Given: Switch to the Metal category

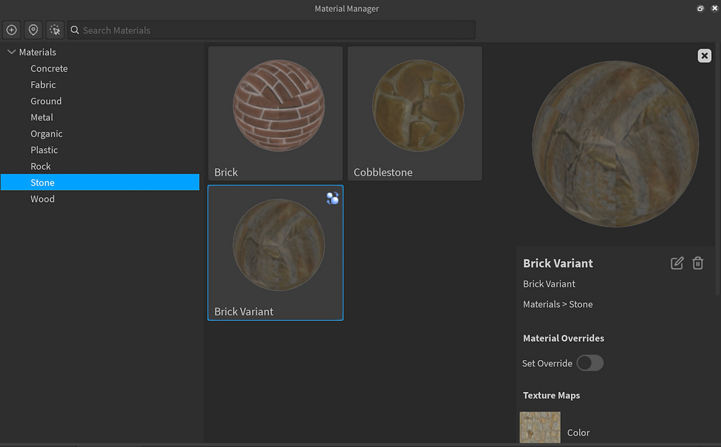Looking at the screenshot, I should point(42,117).
